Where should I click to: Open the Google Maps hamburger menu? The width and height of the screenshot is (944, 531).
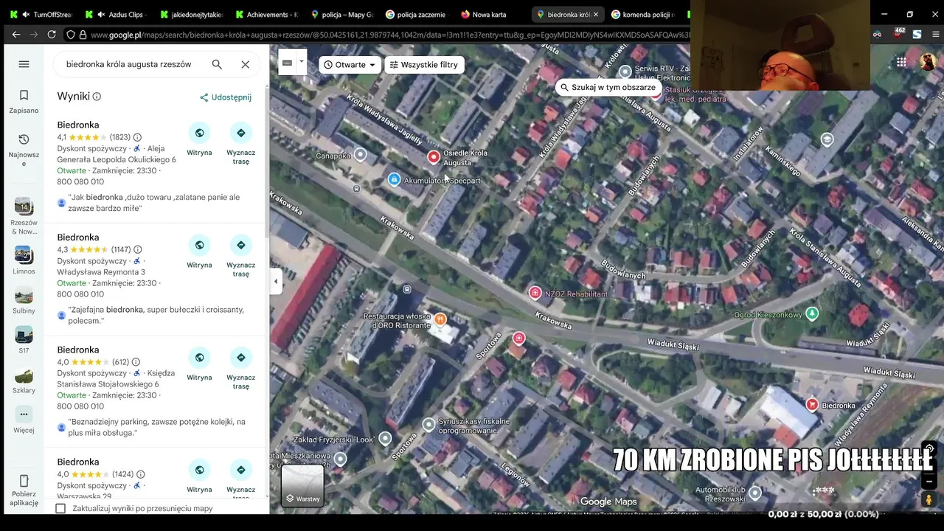click(24, 64)
